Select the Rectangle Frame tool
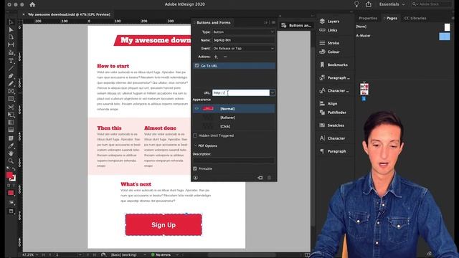Screen dimensions: 459x258 [11, 91]
